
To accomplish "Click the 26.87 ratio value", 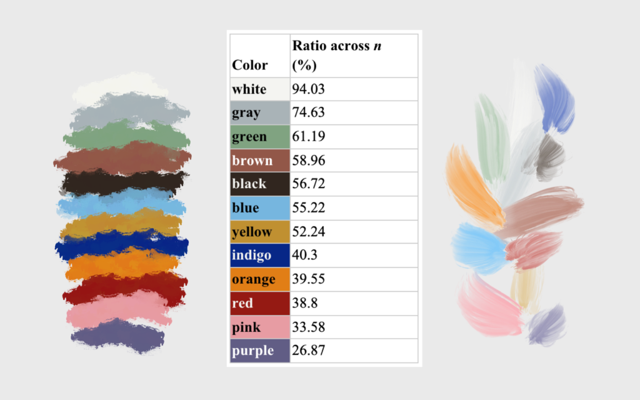I will [354, 351].
